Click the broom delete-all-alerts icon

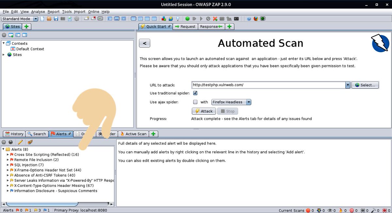click(30, 142)
